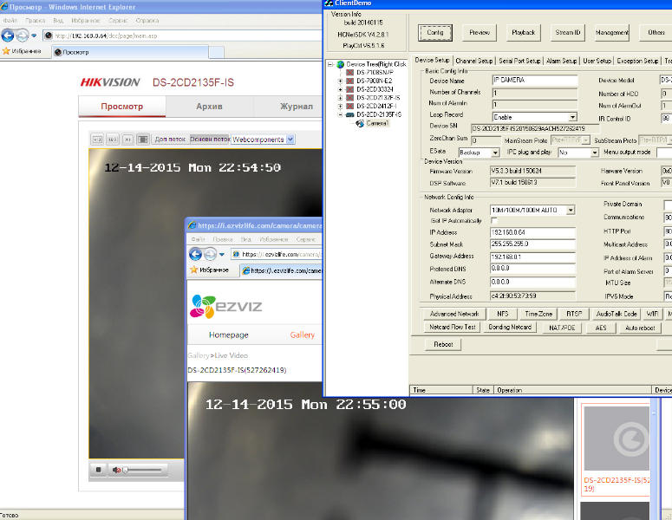Adjust the Hikvision volume slider
The height and width of the screenshot is (520, 672).
[143, 471]
